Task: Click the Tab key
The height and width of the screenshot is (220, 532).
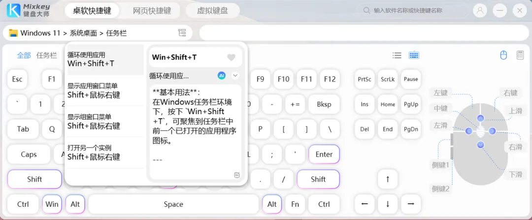Action: coord(23,129)
